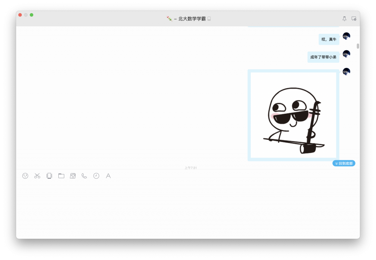Click the avatar beside 成年了带带小弟 message
Screen dimensions: 376x260
(346, 54)
